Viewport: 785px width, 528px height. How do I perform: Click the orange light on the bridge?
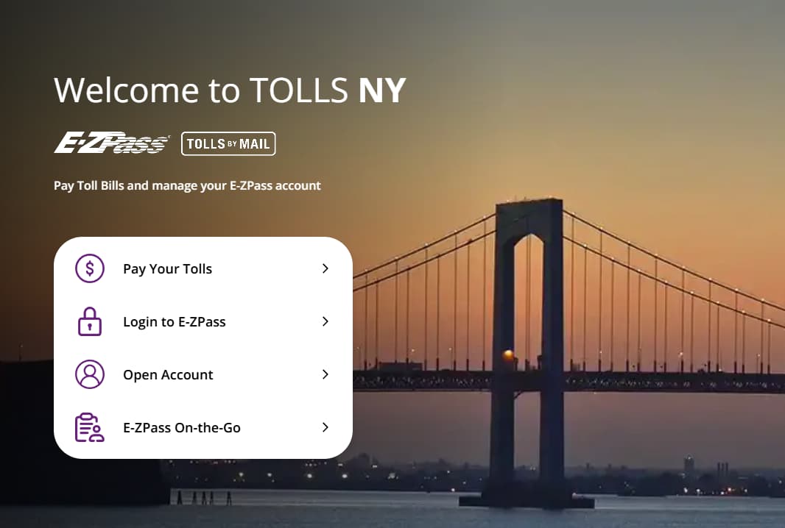[x=508, y=356]
